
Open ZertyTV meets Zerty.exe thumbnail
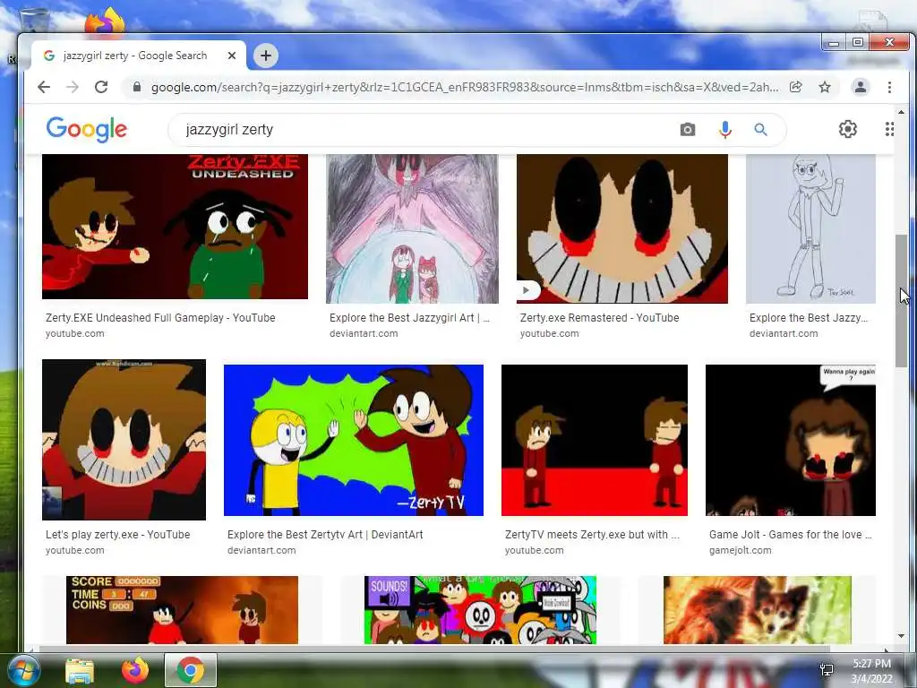pyautogui.click(x=595, y=440)
